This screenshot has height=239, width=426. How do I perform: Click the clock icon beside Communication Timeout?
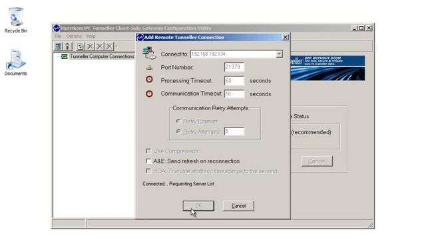(149, 94)
